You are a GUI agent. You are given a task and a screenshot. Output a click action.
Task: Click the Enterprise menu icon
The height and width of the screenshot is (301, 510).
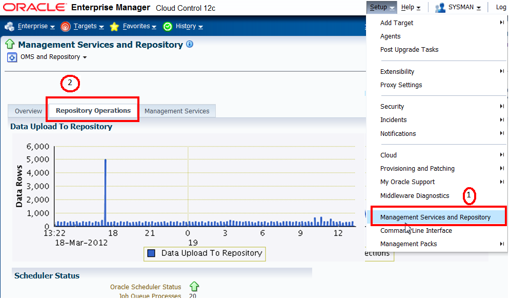[9, 26]
